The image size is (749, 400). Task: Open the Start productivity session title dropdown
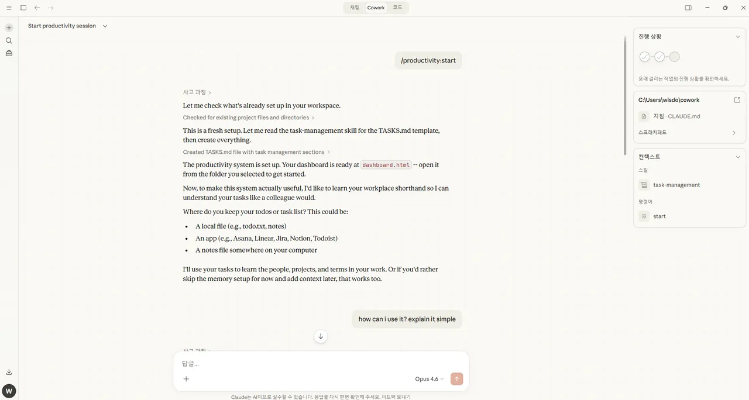point(68,26)
